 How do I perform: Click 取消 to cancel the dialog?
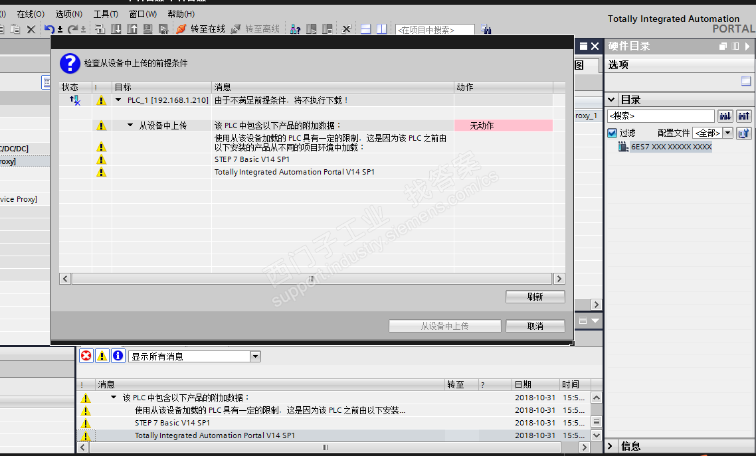(x=535, y=326)
